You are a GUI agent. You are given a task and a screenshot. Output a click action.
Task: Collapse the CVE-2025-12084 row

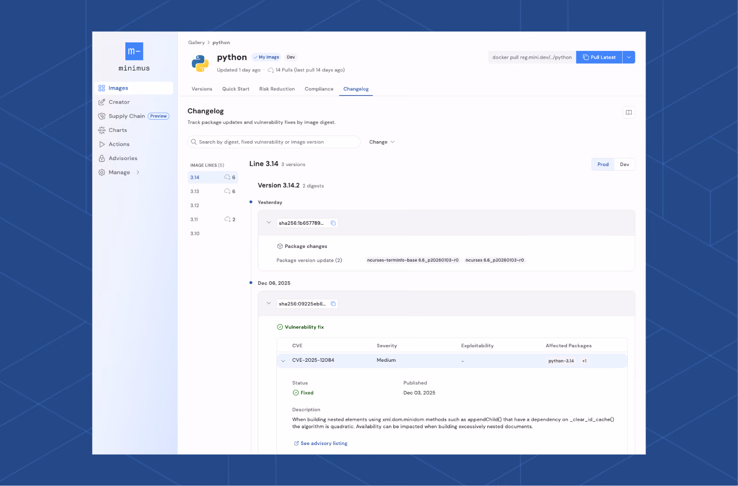(x=283, y=361)
